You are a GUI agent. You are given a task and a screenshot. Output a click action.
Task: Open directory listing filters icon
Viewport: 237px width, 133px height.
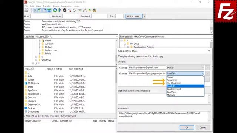tap(80, 10)
